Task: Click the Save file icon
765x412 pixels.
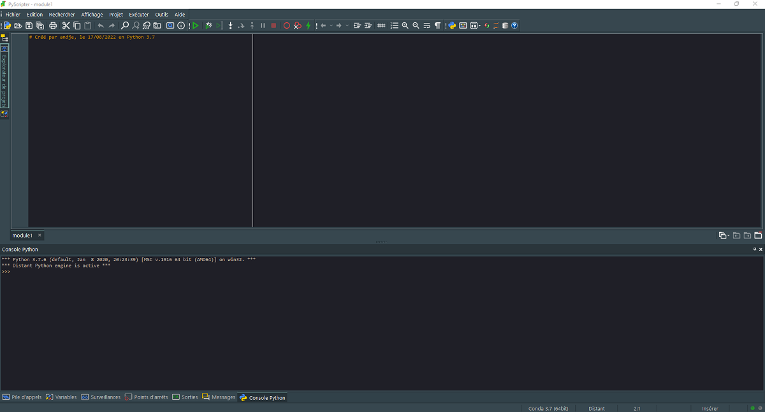Action: point(29,25)
